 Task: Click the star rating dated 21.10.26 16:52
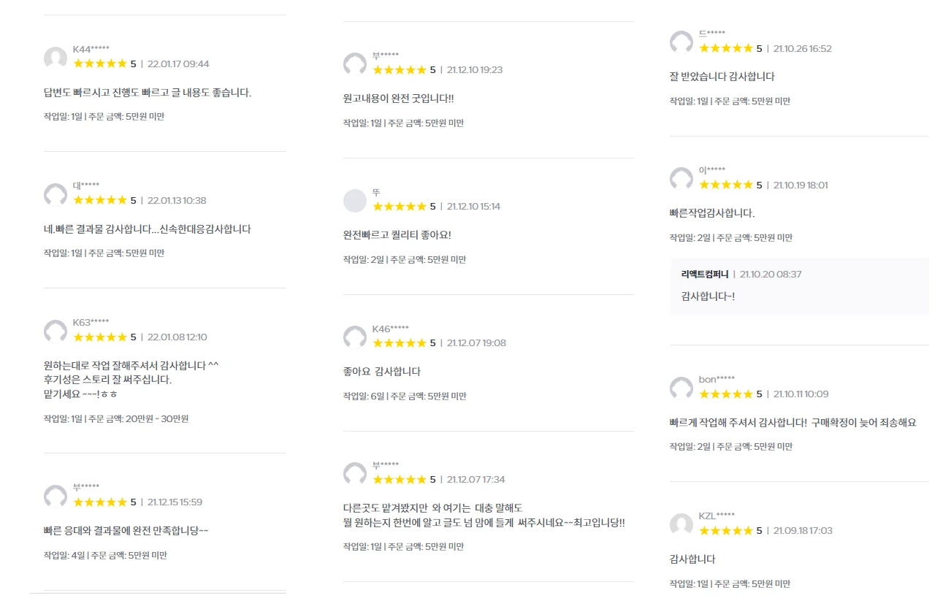[x=726, y=48]
